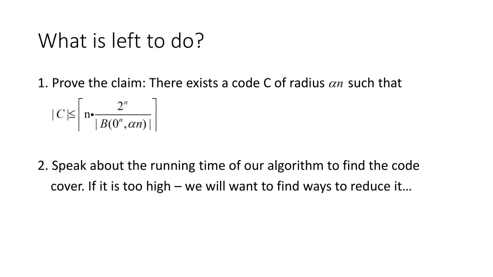Viewport: 493px width, 277px height.
Task: Click the slide title "What is left to do?"
Action: point(121,41)
